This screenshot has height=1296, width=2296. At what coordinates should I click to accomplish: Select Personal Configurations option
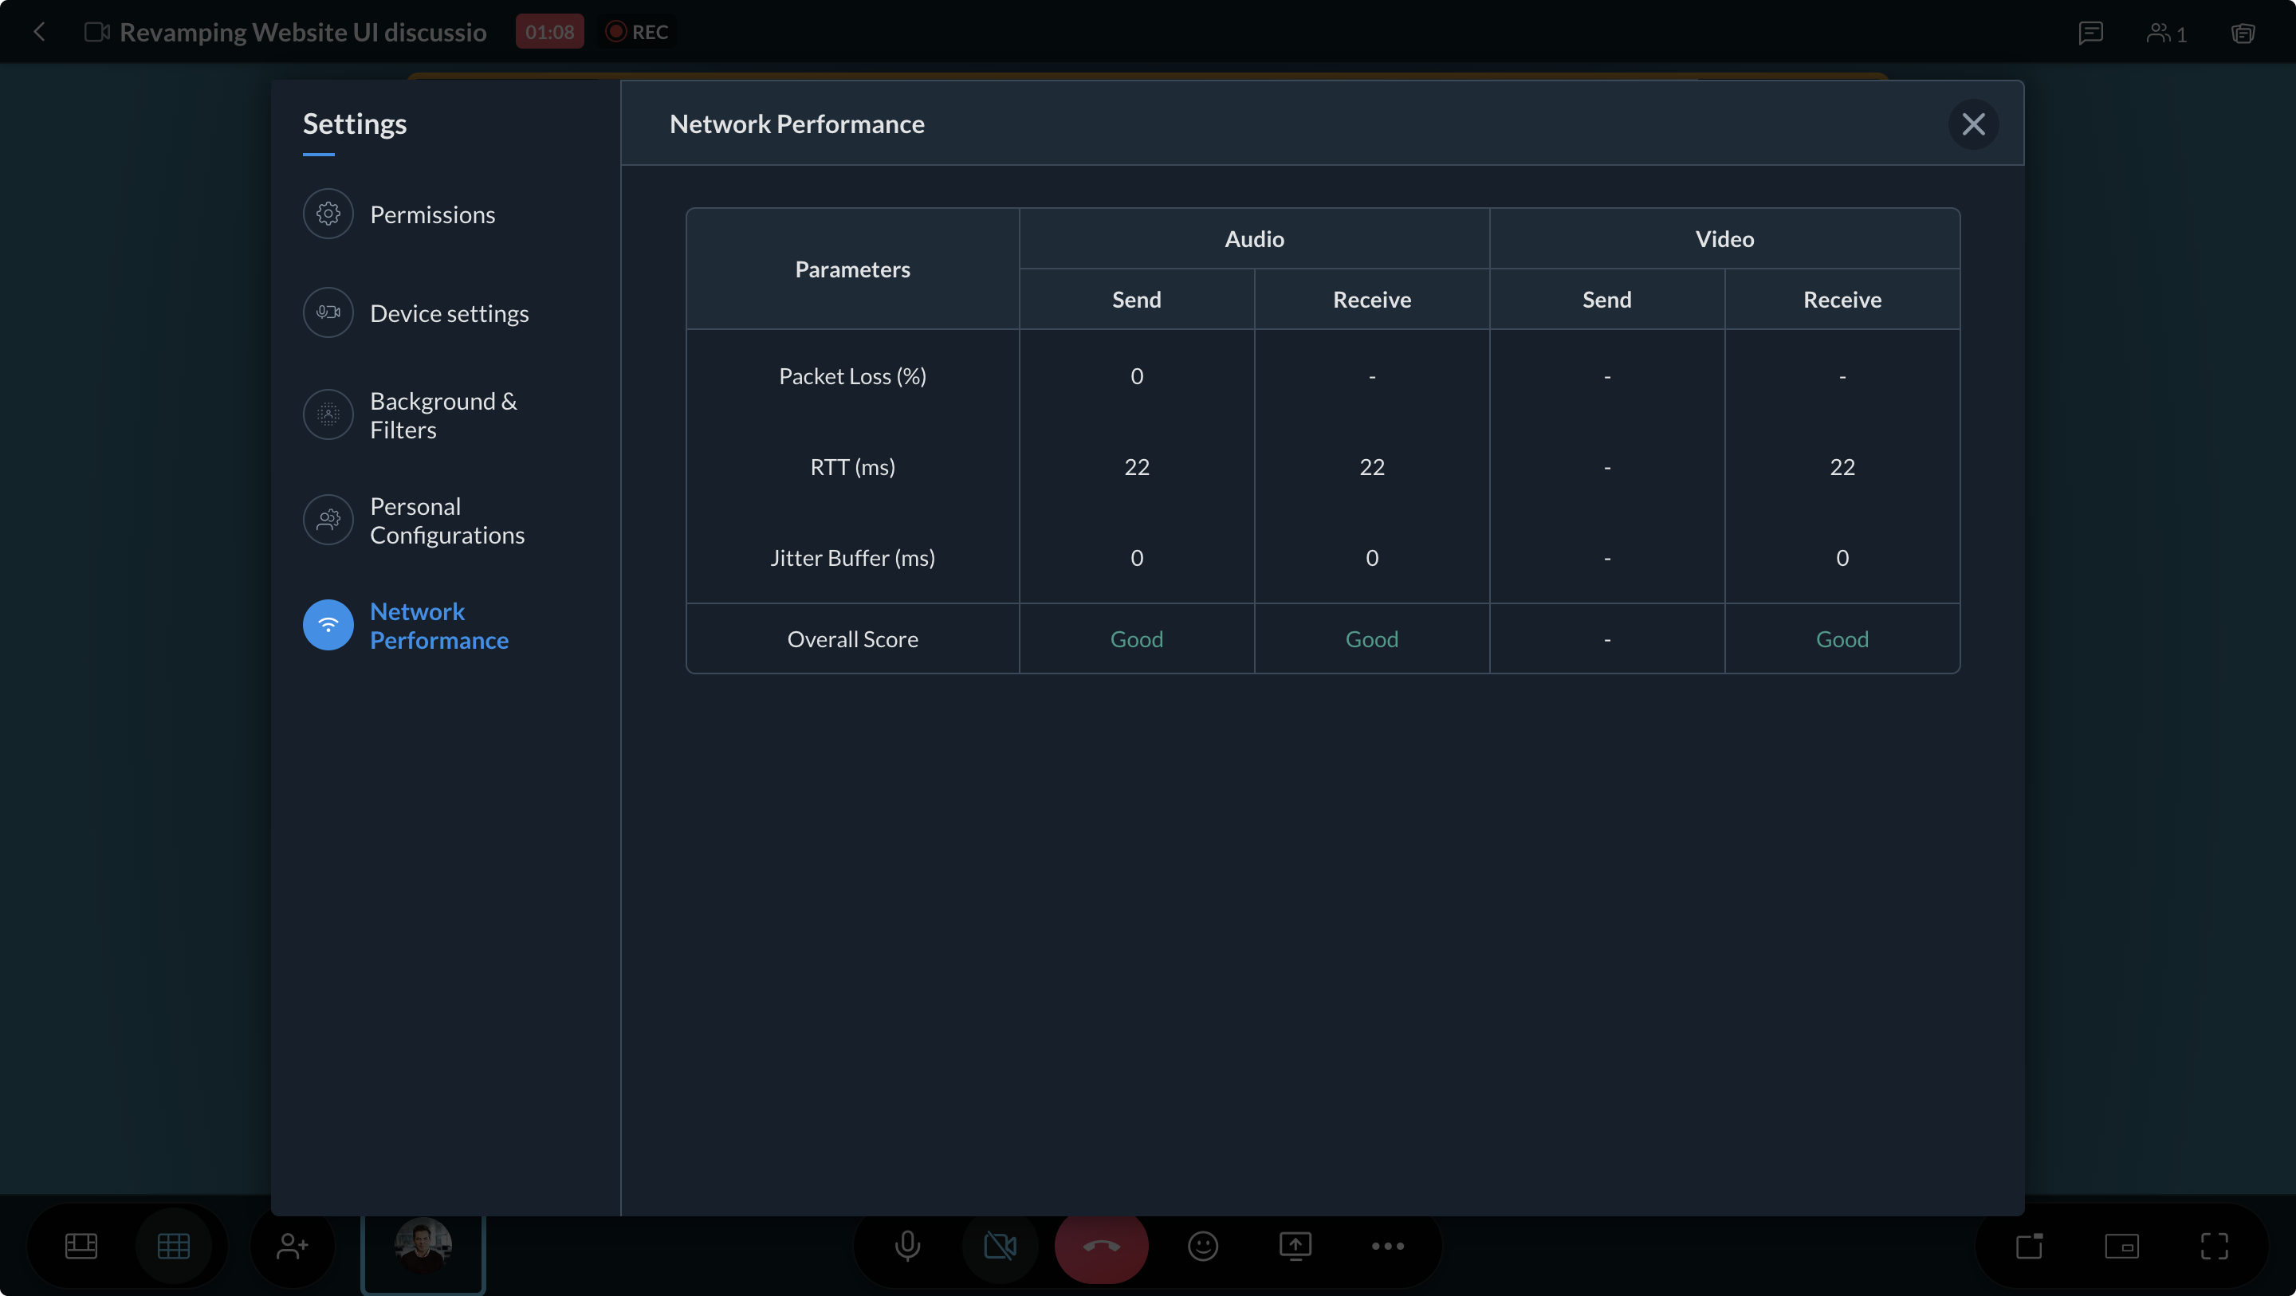446,520
